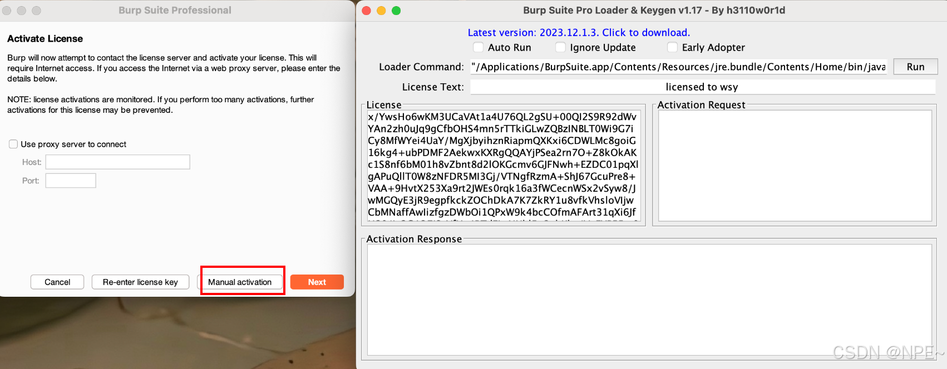This screenshot has width=947, height=369.
Task: Toggle the Auto Run checkbox
Action: 478,47
